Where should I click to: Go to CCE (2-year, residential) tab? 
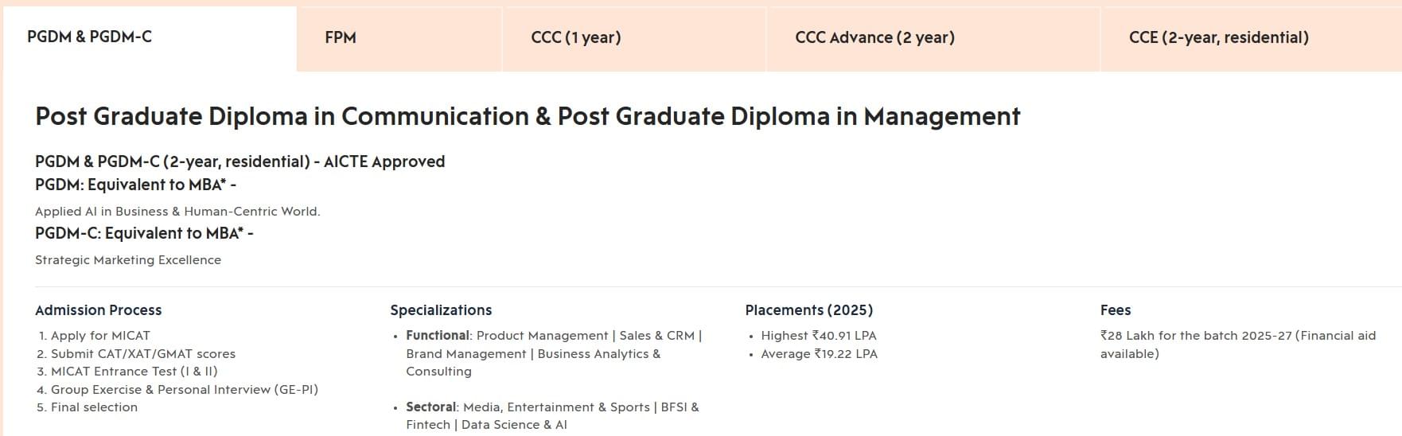coord(1218,37)
